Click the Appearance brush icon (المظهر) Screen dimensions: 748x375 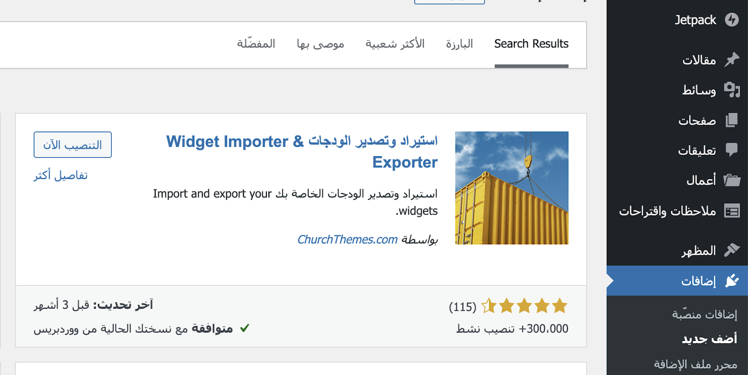pyautogui.click(x=732, y=250)
